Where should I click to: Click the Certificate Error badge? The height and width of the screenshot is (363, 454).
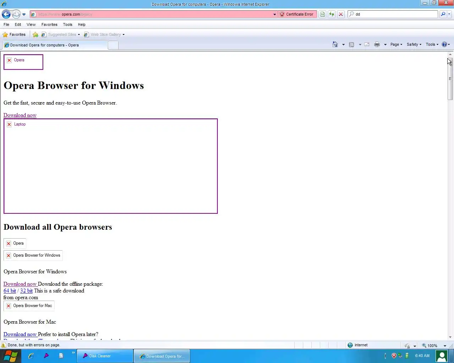coord(297,14)
